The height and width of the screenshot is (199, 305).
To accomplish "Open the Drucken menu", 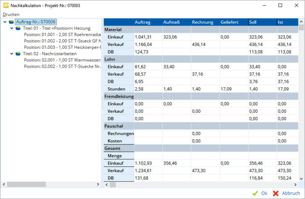I will pos(11,14).
